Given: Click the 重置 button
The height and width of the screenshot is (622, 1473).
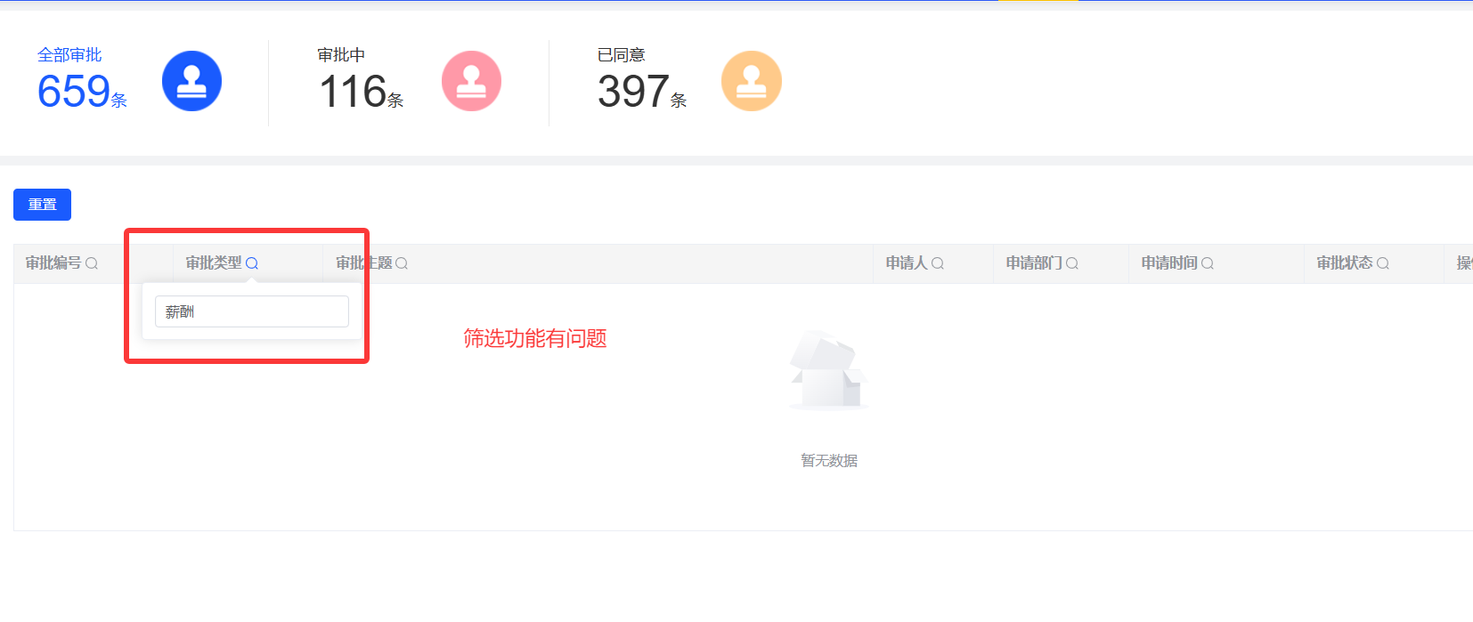Looking at the screenshot, I should click(x=42, y=205).
